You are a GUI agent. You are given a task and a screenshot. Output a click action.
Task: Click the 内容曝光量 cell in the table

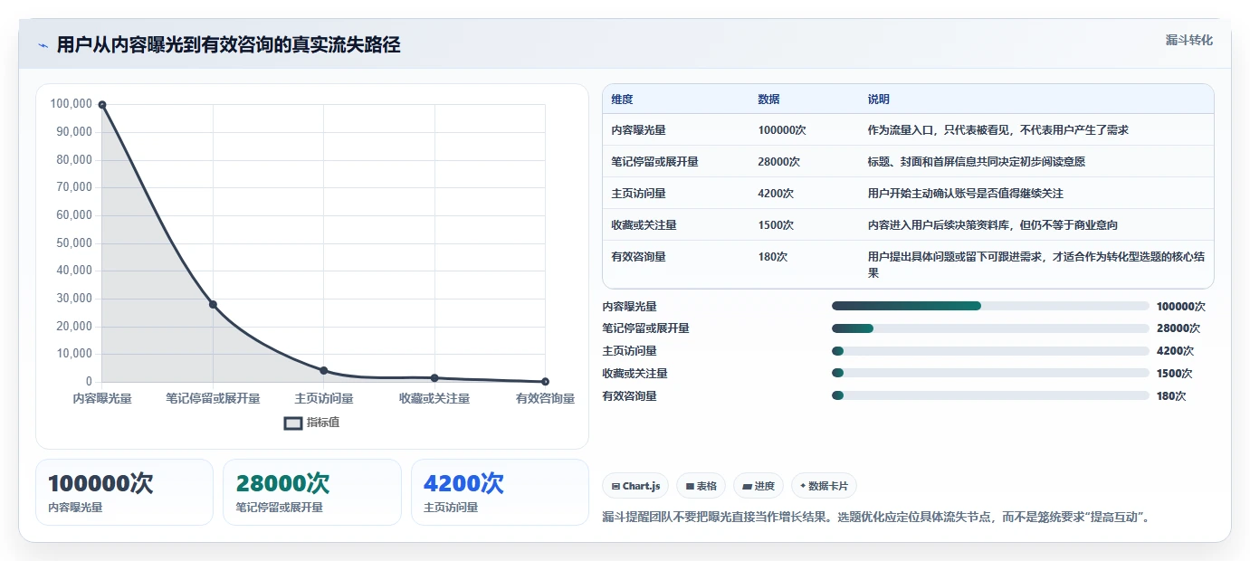(639, 130)
